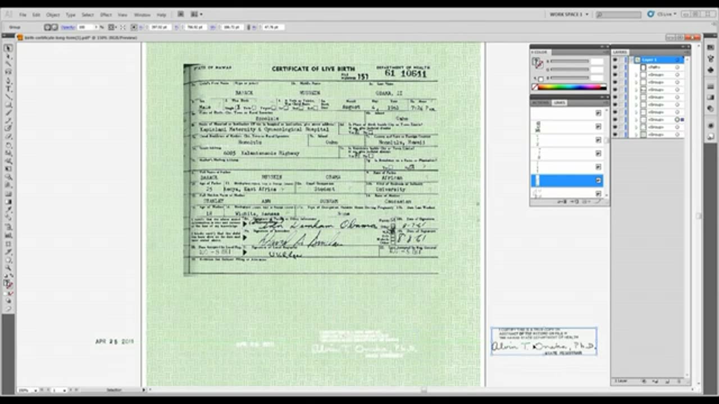The image size is (719, 404).
Task: Select the highlighted link row in Links panel
Action: (x=567, y=180)
